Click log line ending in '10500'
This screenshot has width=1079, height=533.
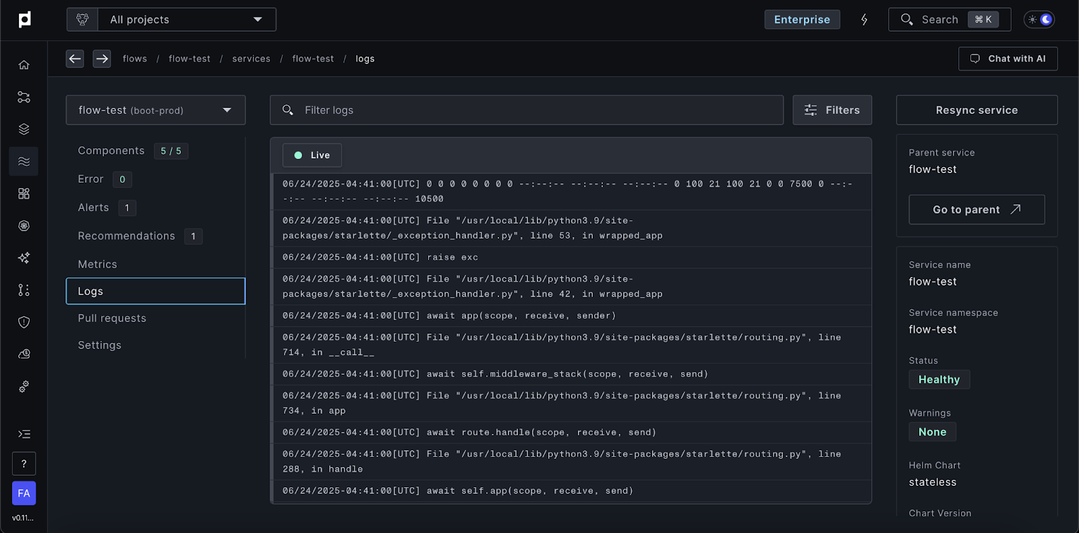(571, 191)
